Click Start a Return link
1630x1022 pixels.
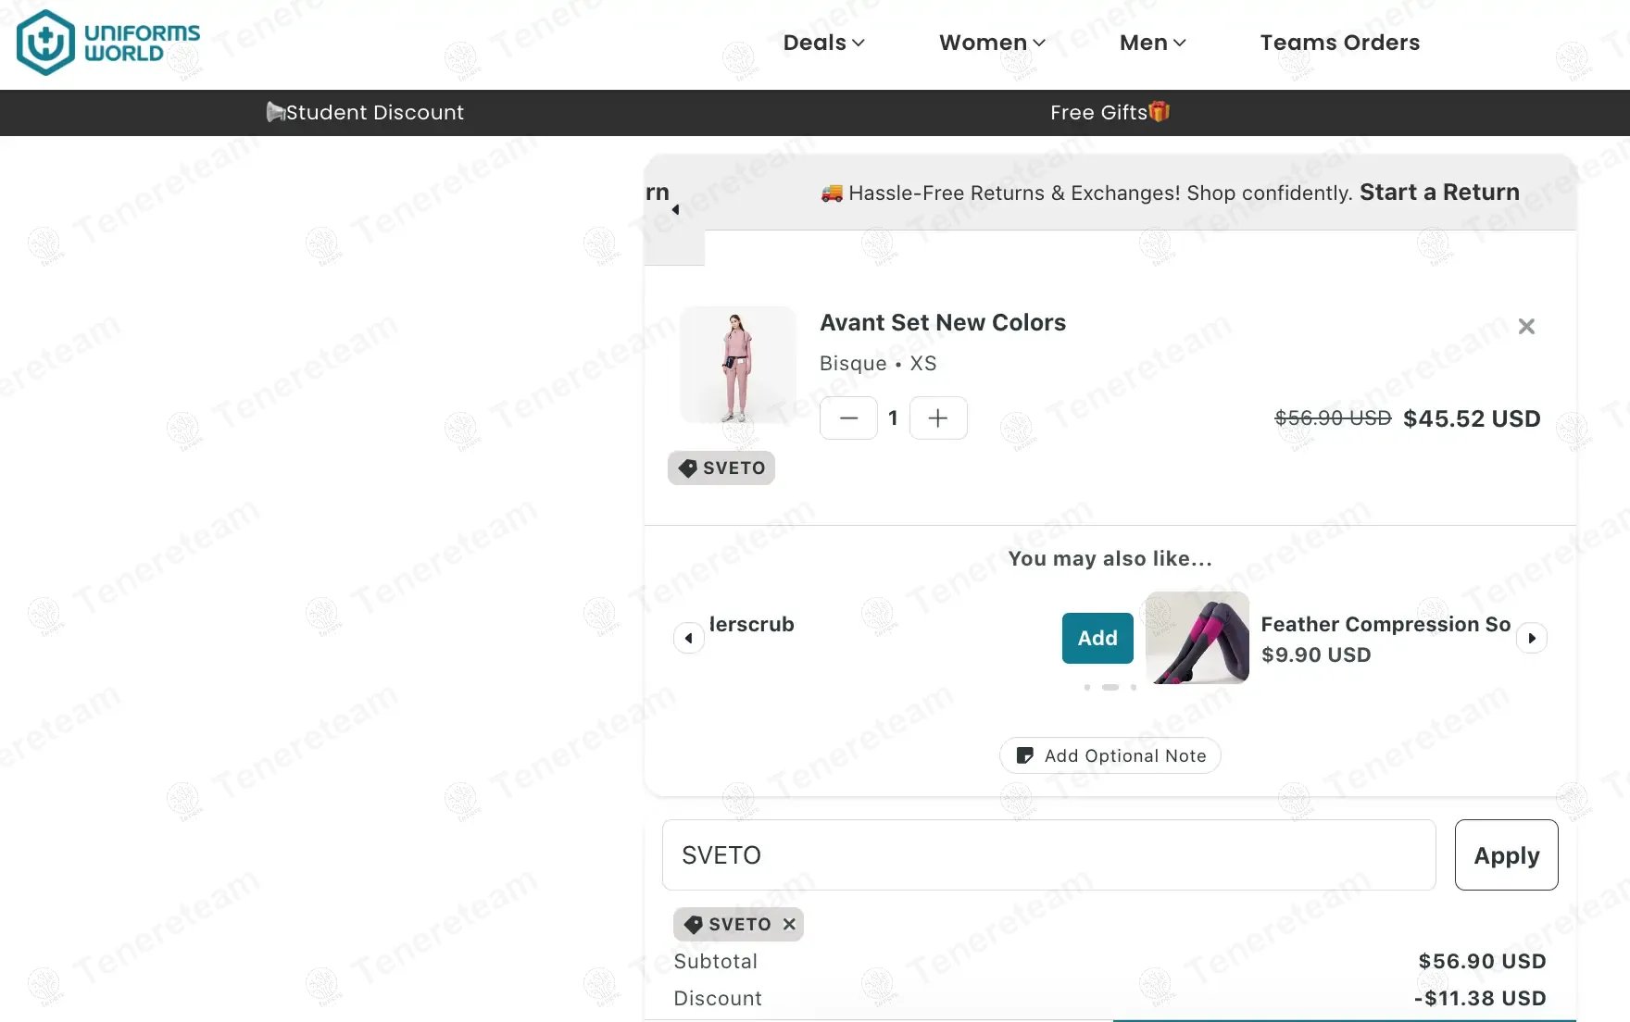tap(1439, 193)
